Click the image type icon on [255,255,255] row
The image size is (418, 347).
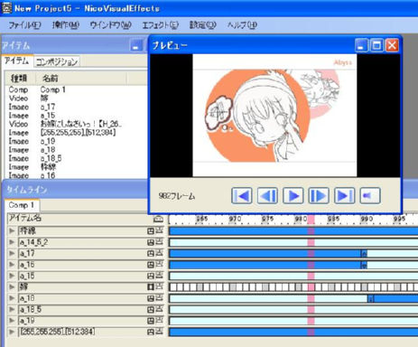pyautogui.click(x=151, y=332)
